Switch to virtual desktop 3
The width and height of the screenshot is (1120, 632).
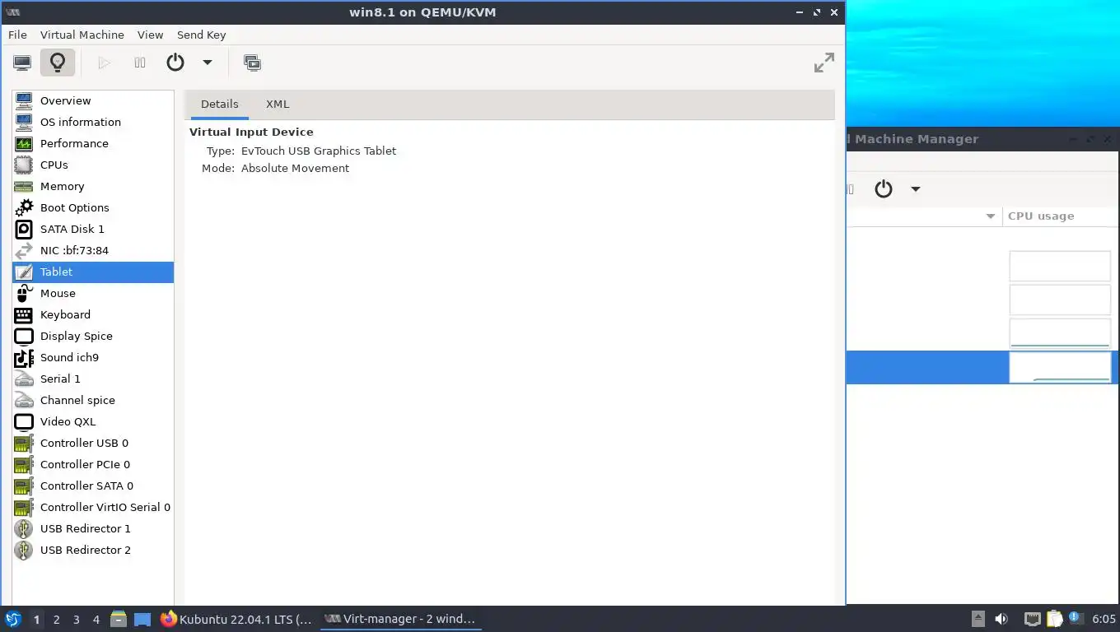click(x=76, y=620)
